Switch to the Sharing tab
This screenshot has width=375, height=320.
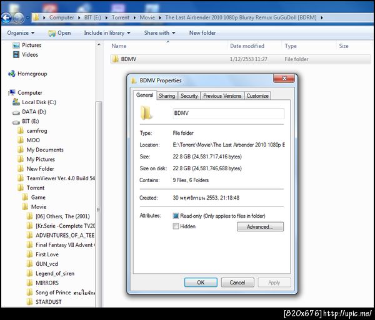[167, 96]
